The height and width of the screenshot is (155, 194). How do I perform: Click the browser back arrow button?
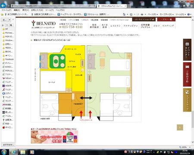(x=3, y=6)
